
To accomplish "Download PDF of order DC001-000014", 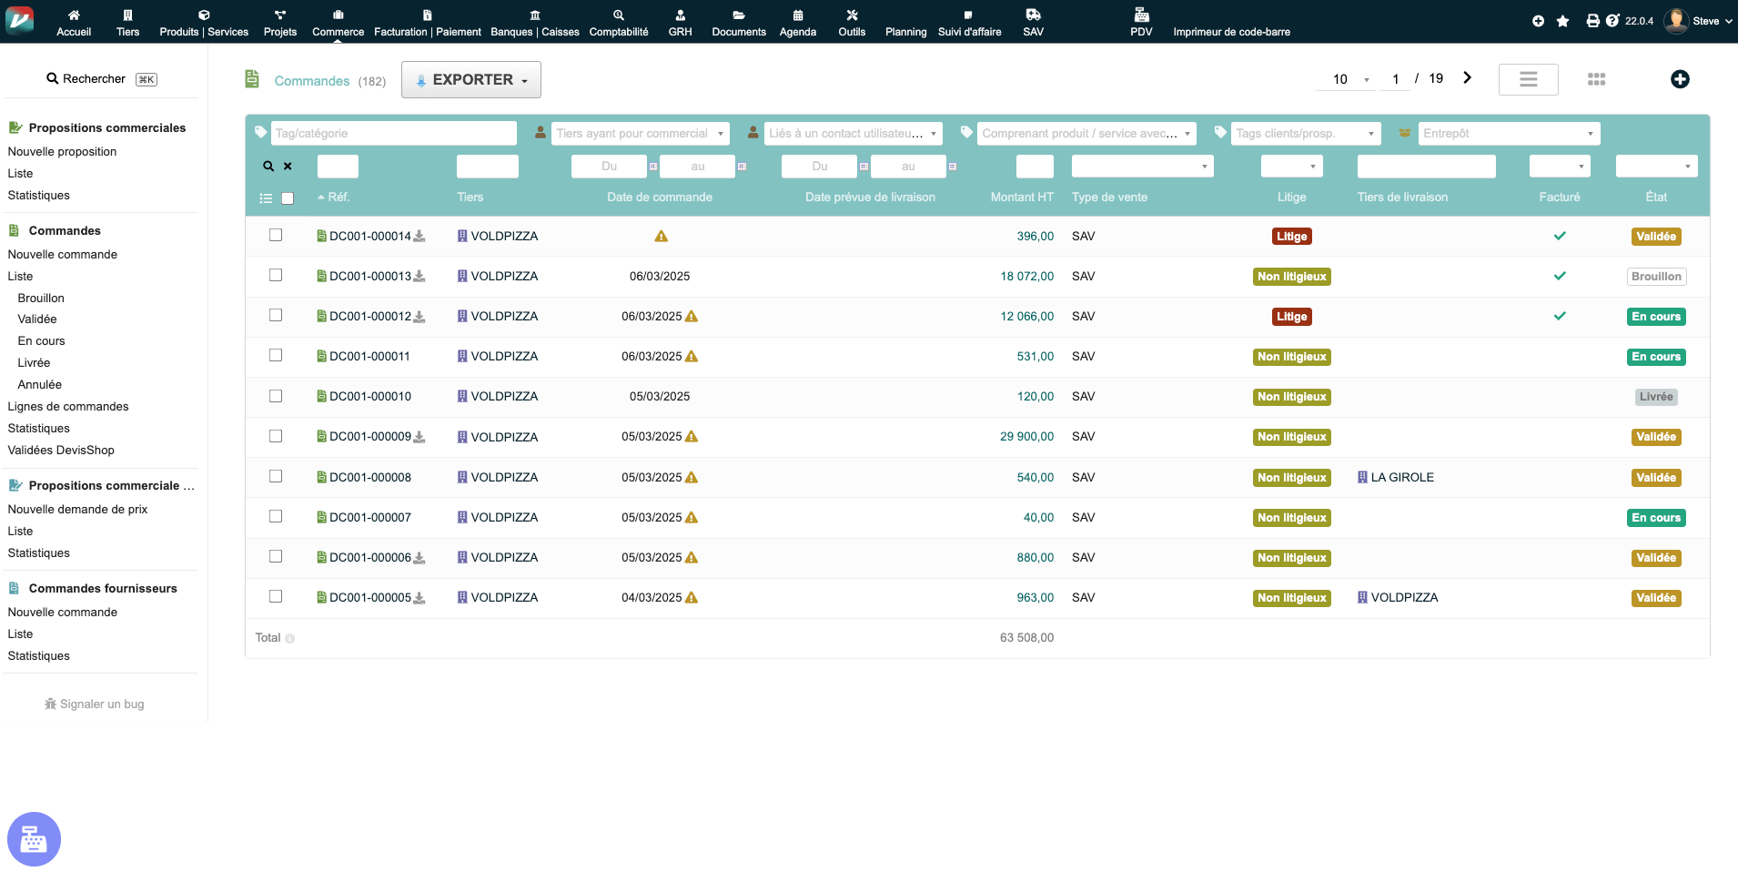I will tap(419, 237).
